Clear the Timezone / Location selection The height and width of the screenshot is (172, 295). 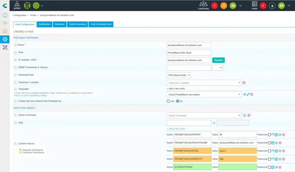click(244, 83)
